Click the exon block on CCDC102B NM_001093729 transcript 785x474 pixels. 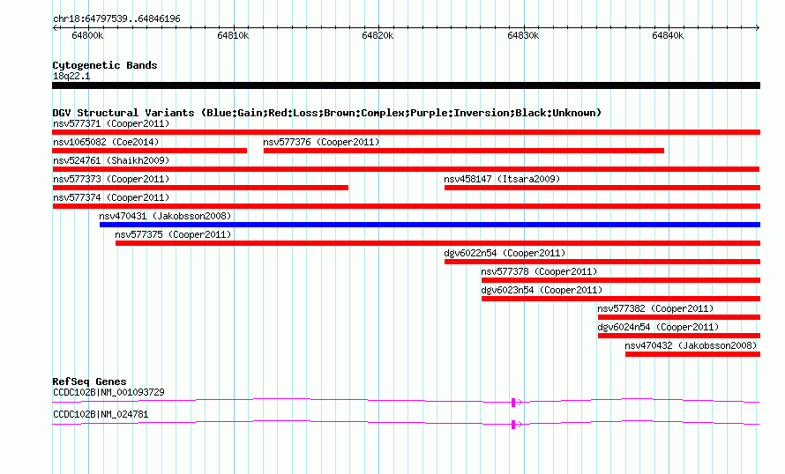(x=513, y=403)
